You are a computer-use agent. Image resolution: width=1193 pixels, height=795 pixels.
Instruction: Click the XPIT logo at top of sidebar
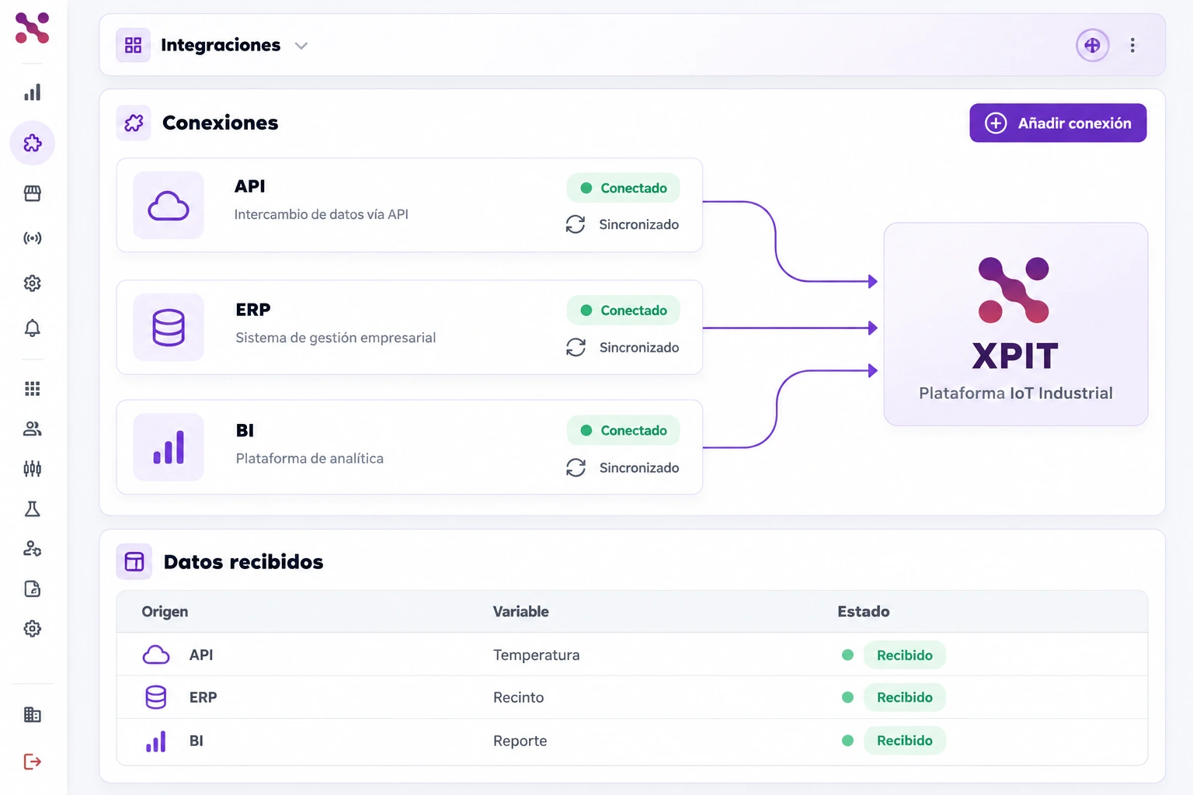pyautogui.click(x=32, y=28)
